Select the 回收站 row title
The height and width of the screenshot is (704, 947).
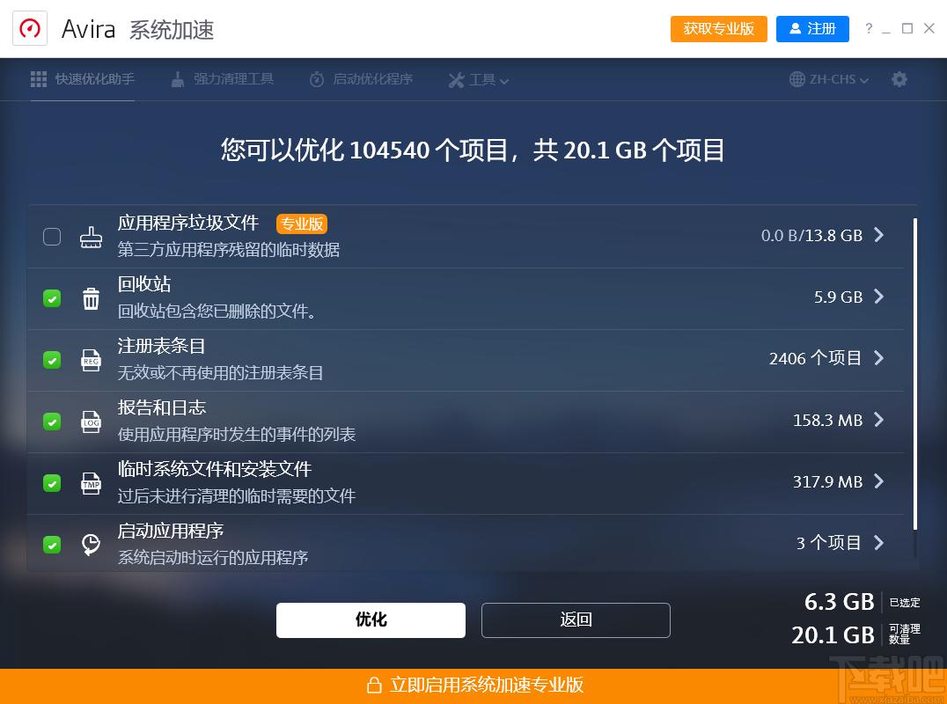click(x=144, y=283)
